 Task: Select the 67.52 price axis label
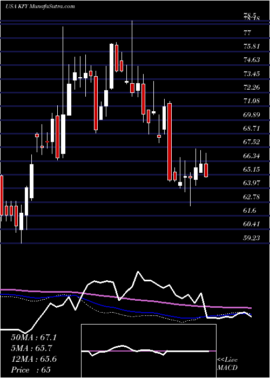tap(252, 142)
